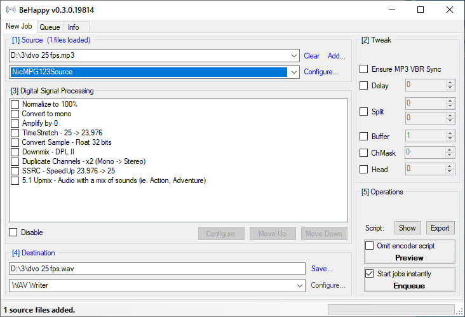Open the Info tab
The image size is (465, 317).
[x=73, y=27]
